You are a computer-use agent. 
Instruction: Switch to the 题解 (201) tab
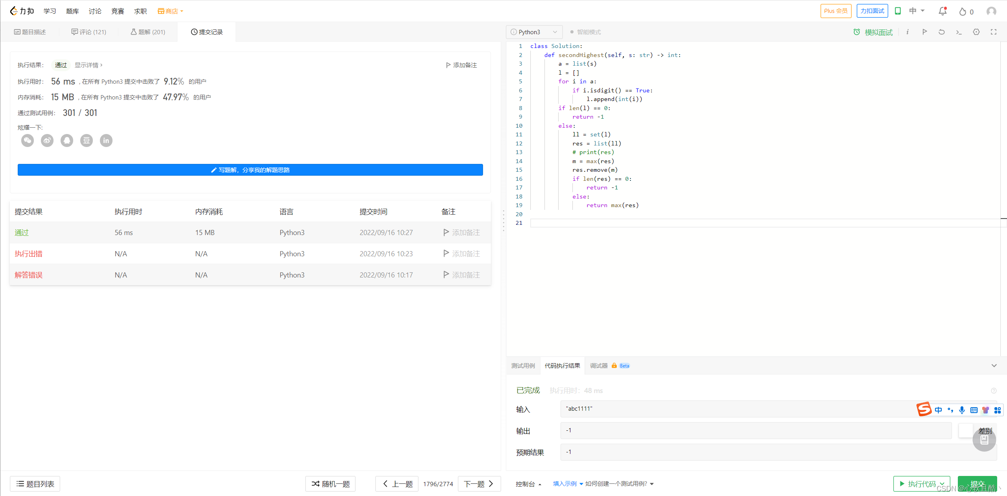click(x=148, y=32)
